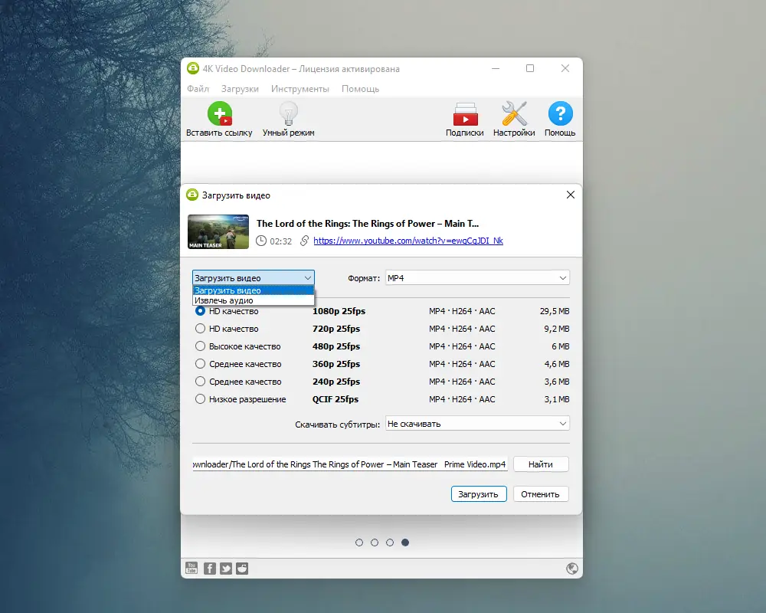Go to third page indicator dot
The height and width of the screenshot is (613, 766).
coord(390,542)
